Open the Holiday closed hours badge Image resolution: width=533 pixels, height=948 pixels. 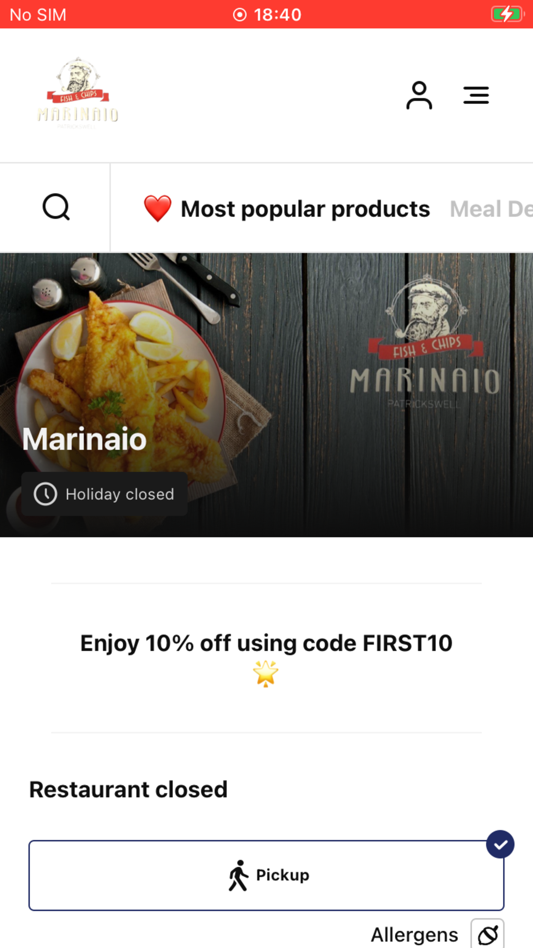pyautogui.click(x=105, y=494)
